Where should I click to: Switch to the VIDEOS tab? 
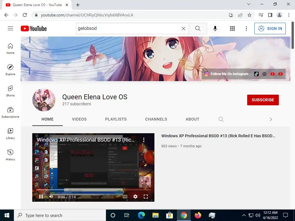(79, 119)
